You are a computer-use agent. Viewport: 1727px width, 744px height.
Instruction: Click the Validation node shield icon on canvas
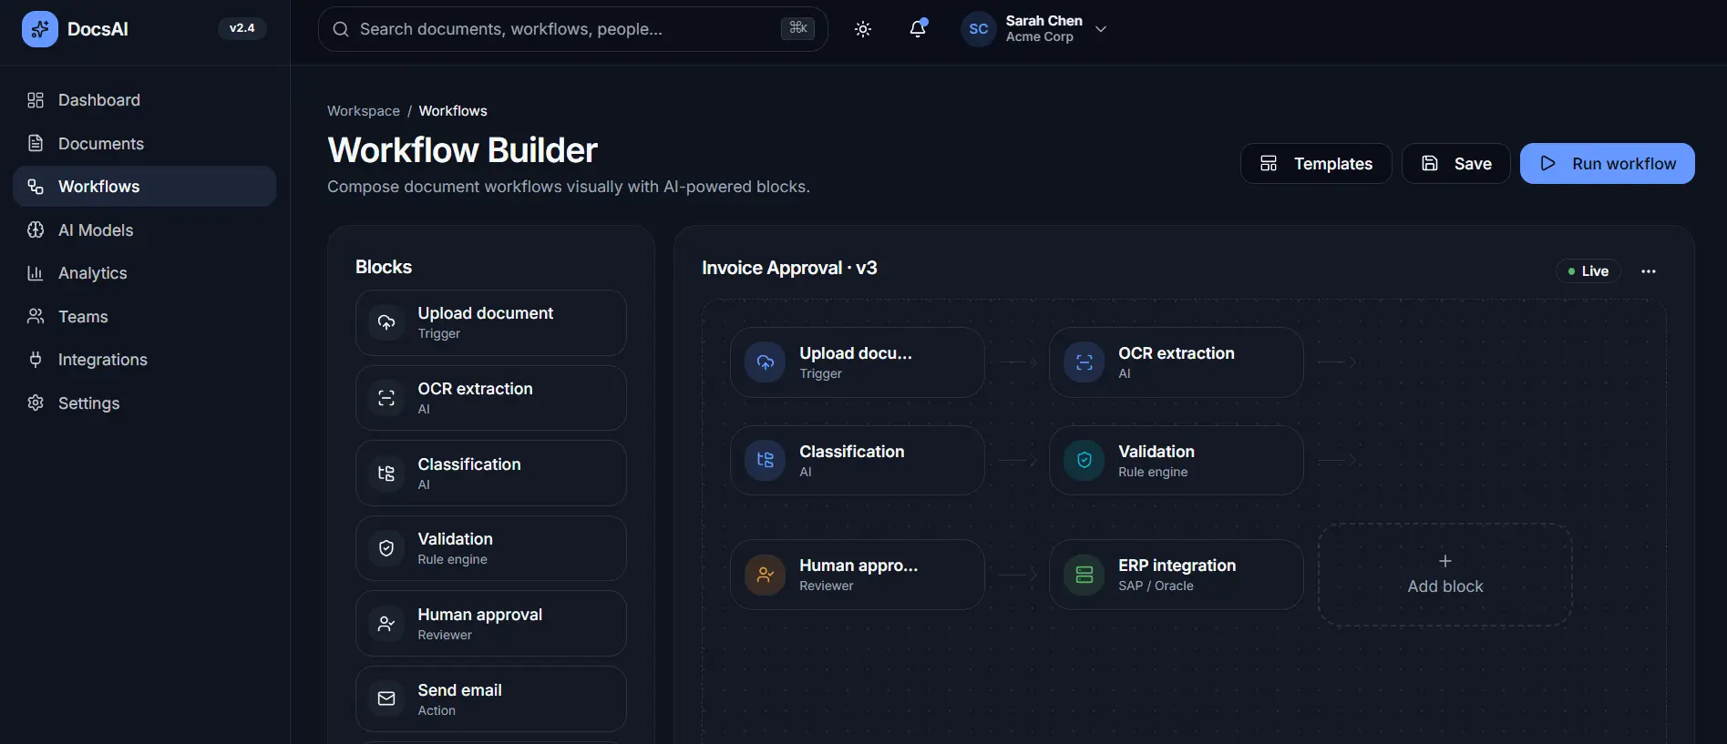(1085, 461)
